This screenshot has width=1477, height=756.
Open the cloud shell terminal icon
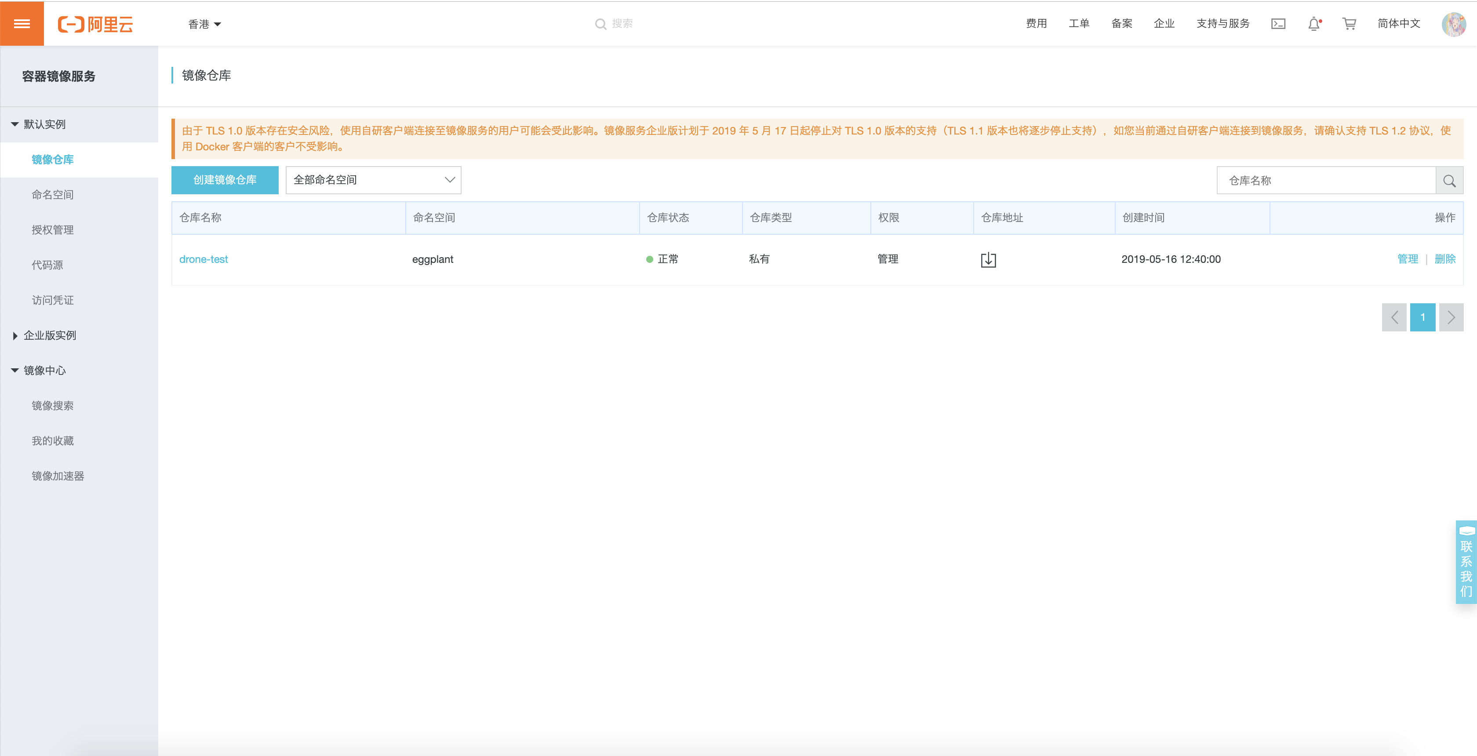click(1277, 23)
